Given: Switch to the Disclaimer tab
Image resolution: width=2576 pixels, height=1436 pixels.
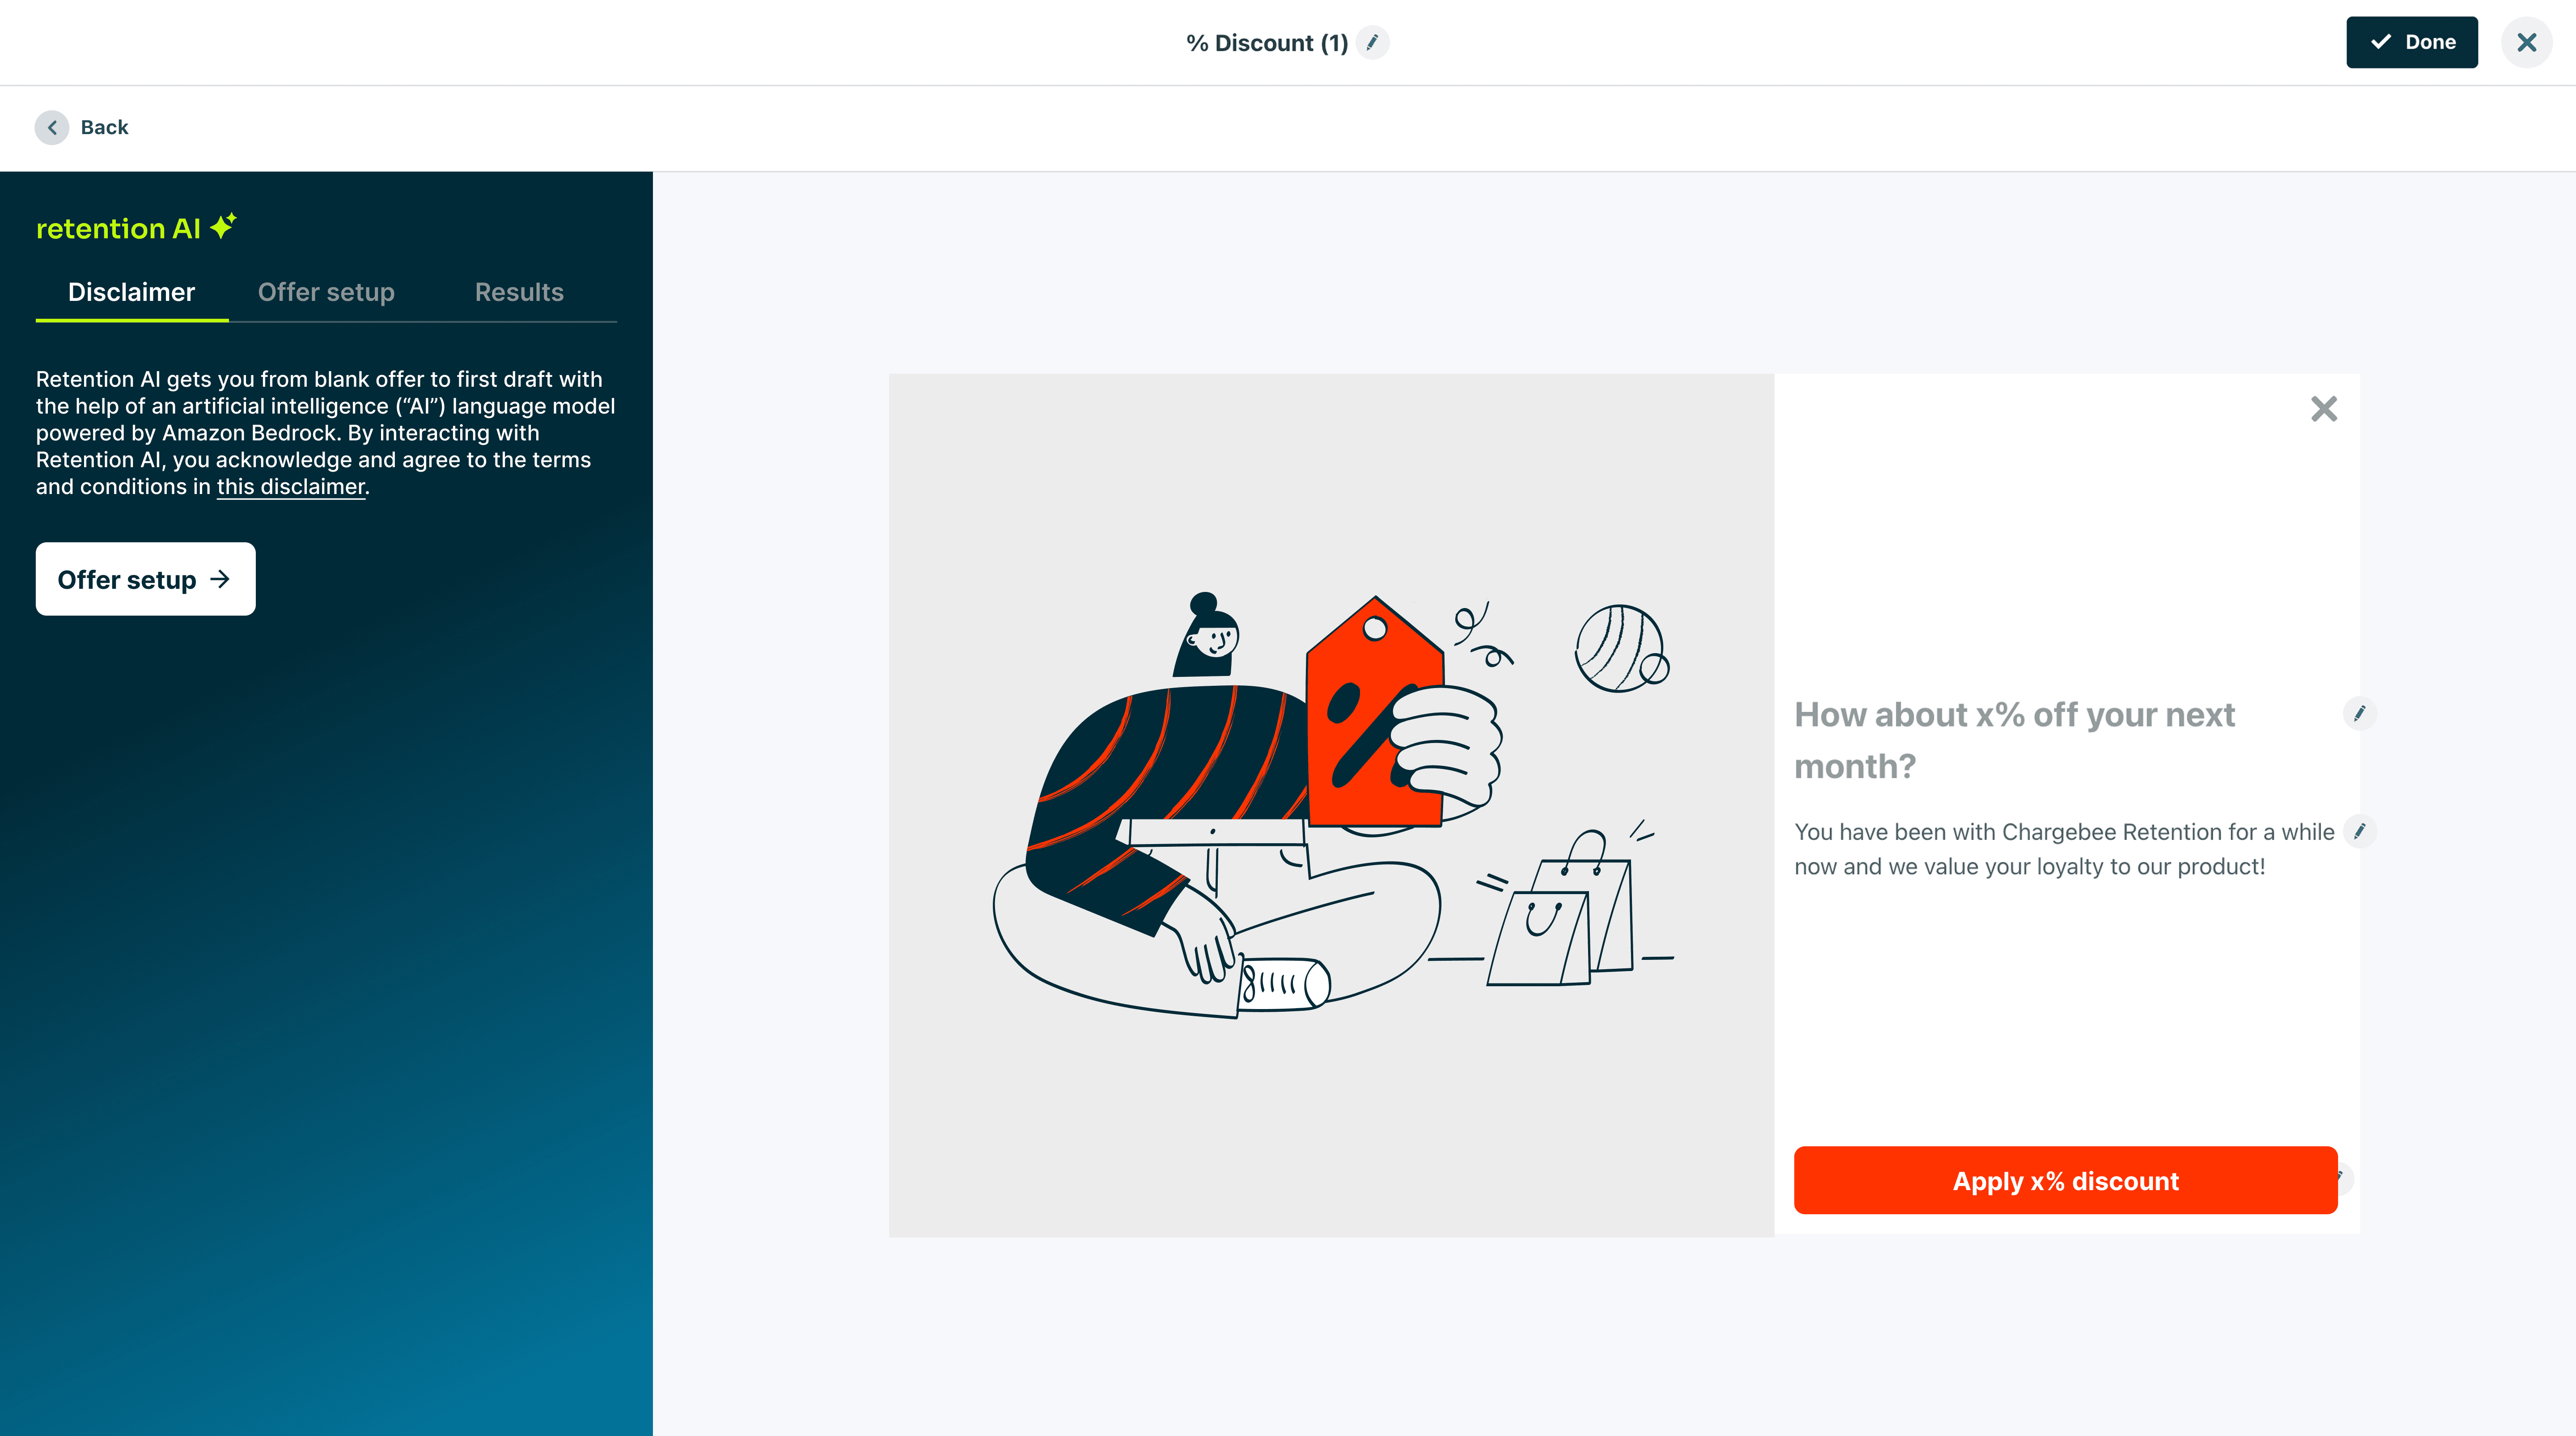Looking at the screenshot, I should point(131,292).
